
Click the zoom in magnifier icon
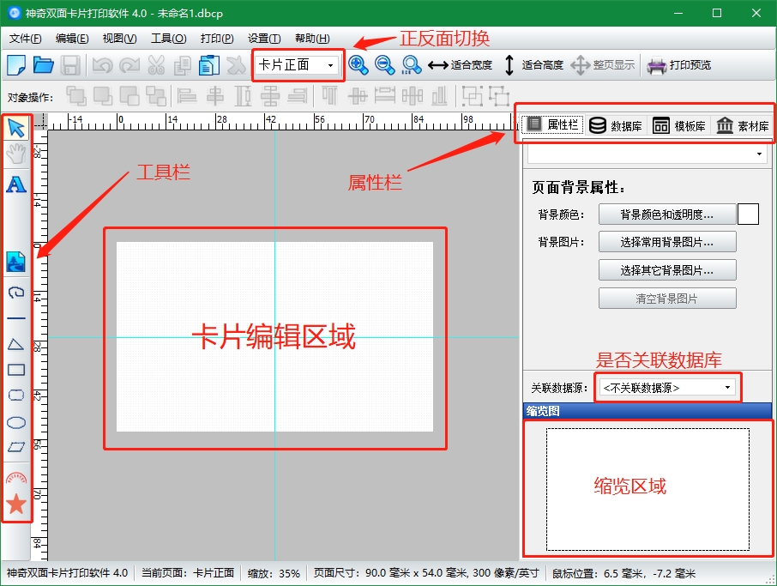pyautogui.click(x=358, y=65)
